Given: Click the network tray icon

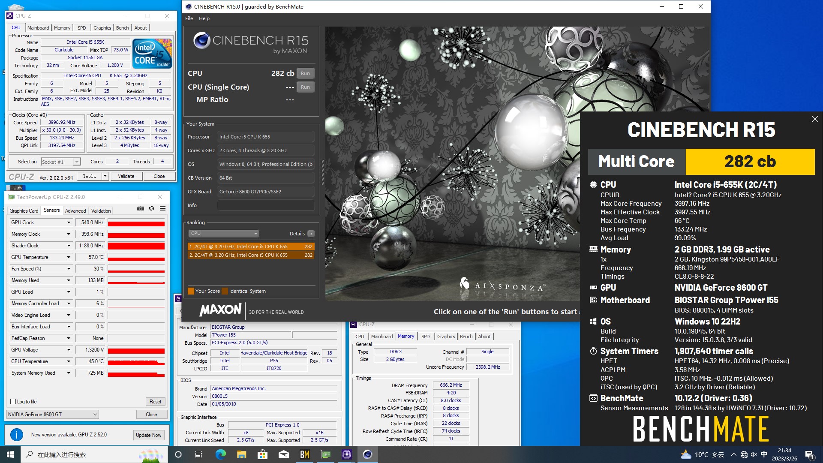Looking at the screenshot, I should point(744,454).
